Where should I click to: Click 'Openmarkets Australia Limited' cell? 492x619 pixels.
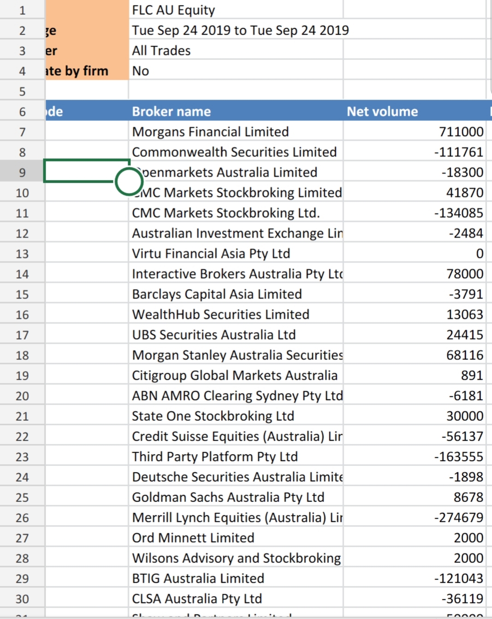click(x=236, y=172)
